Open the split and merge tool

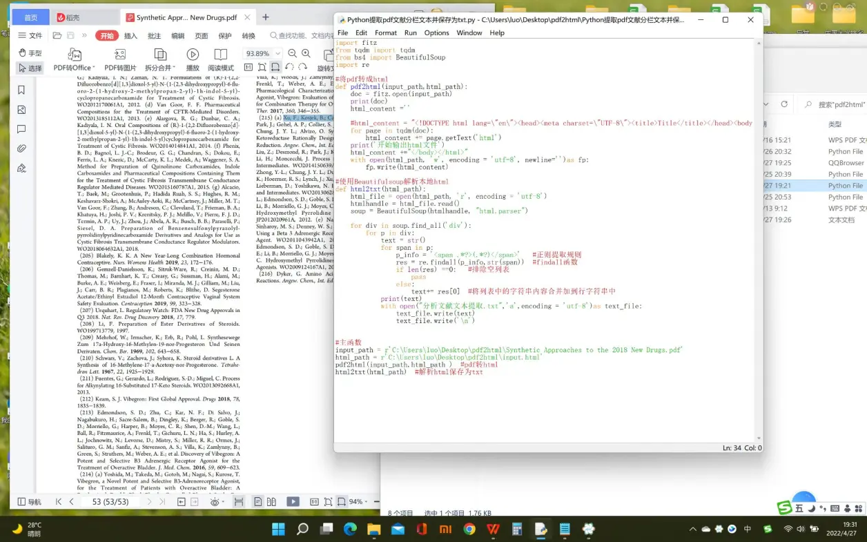tap(159, 60)
